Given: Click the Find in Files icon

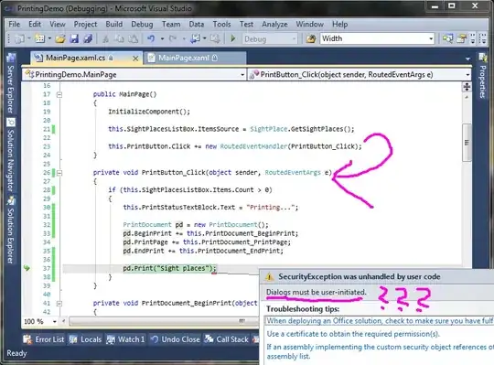Looking at the screenshot, I should pos(311,39).
